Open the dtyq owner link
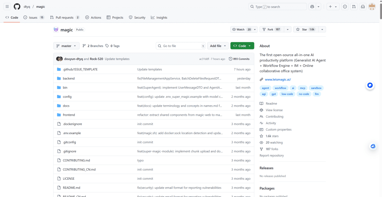The image size is (382, 197). tap(27, 7)
